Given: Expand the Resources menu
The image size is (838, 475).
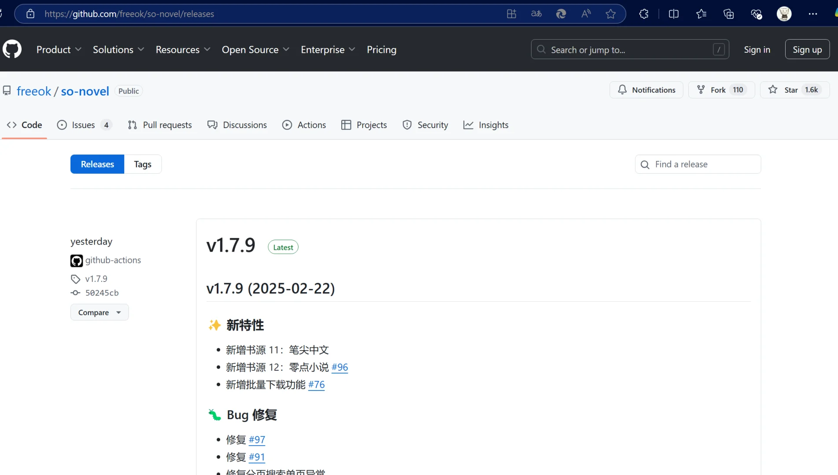Looking at the screenshot, I should pyautogui.click(x=183, y=49).
